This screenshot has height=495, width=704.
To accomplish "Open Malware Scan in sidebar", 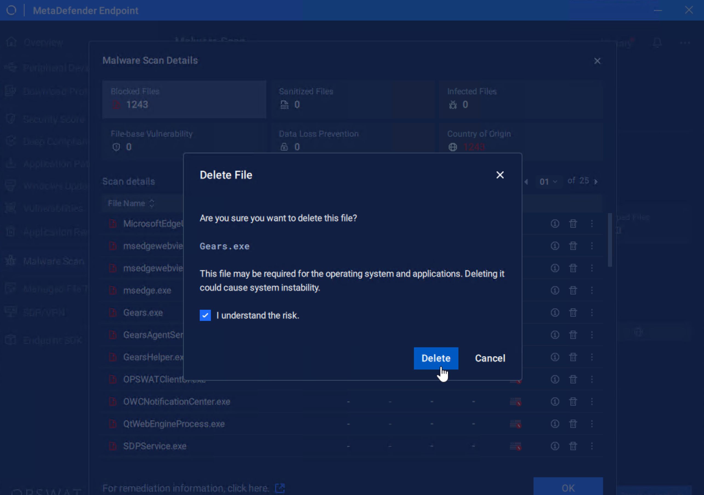I will (x=53, y=261).
